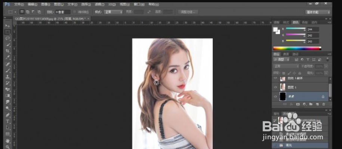Select the Crop tool

(x=7, y=51)
